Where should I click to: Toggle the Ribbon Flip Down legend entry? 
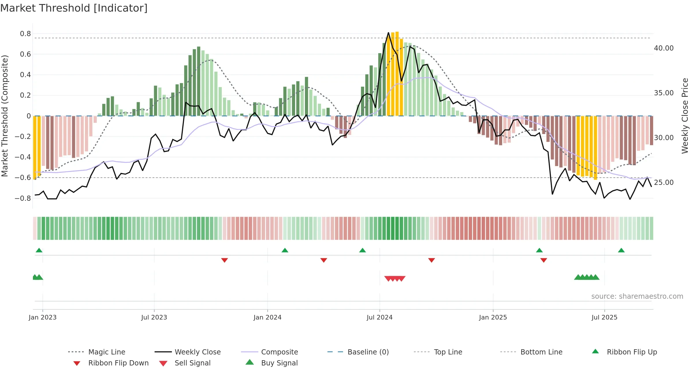tap(111, 363)
